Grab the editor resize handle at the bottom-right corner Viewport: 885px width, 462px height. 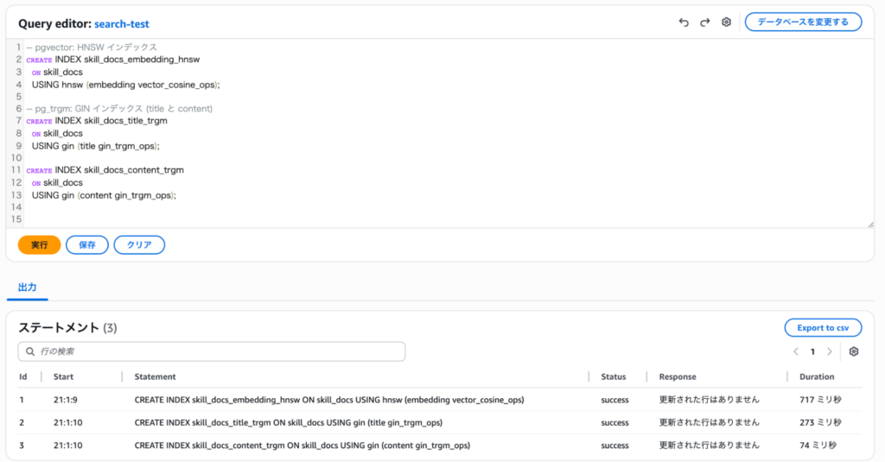click(870, 225)
